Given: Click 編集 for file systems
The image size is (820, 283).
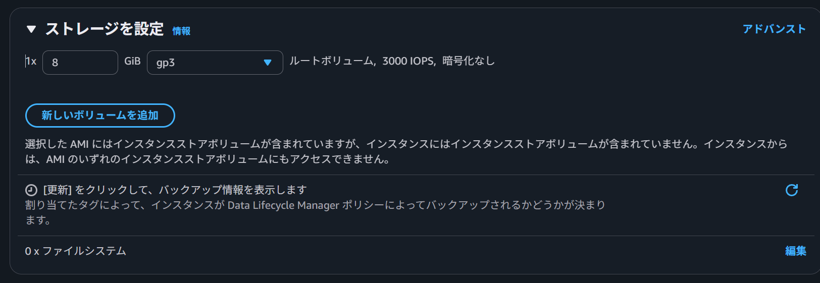Looking at the screenshot, I should [x=795, y=251].
